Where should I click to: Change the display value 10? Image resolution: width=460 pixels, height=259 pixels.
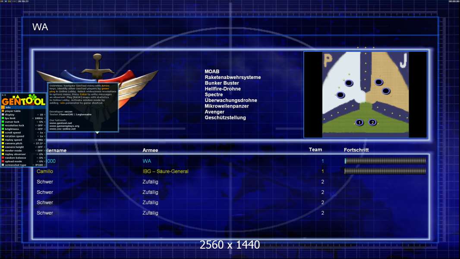[41, 115]
